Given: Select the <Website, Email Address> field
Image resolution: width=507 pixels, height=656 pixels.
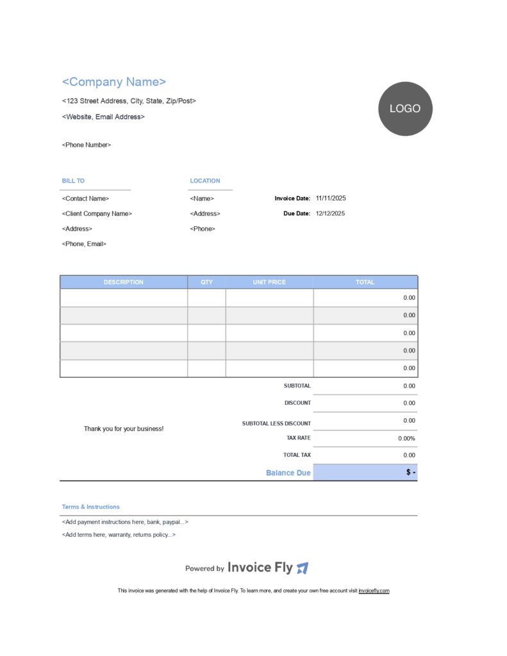Looking at the screenshot, I should point(103,117).
